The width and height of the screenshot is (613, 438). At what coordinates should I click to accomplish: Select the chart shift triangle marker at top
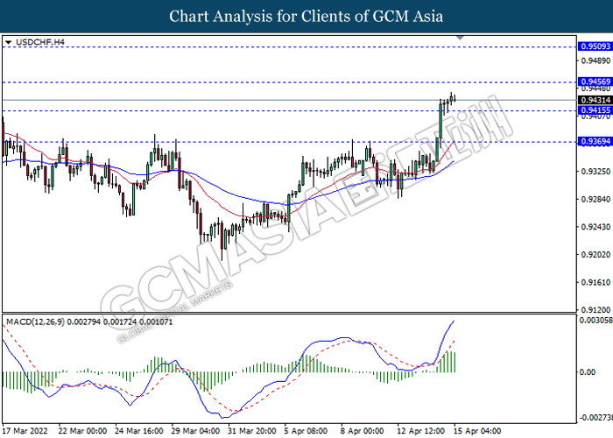pyautogui.click(x=460, y=38)
